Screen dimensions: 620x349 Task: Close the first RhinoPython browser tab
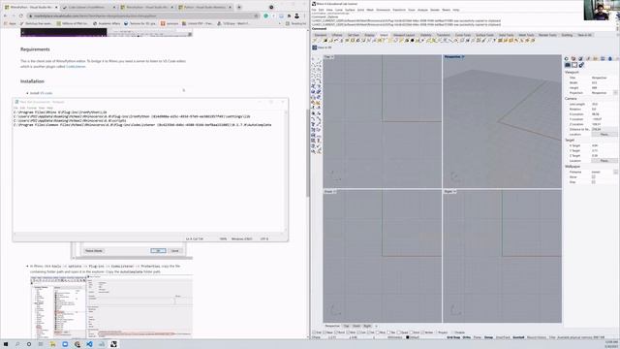click(x=56, y=7)
